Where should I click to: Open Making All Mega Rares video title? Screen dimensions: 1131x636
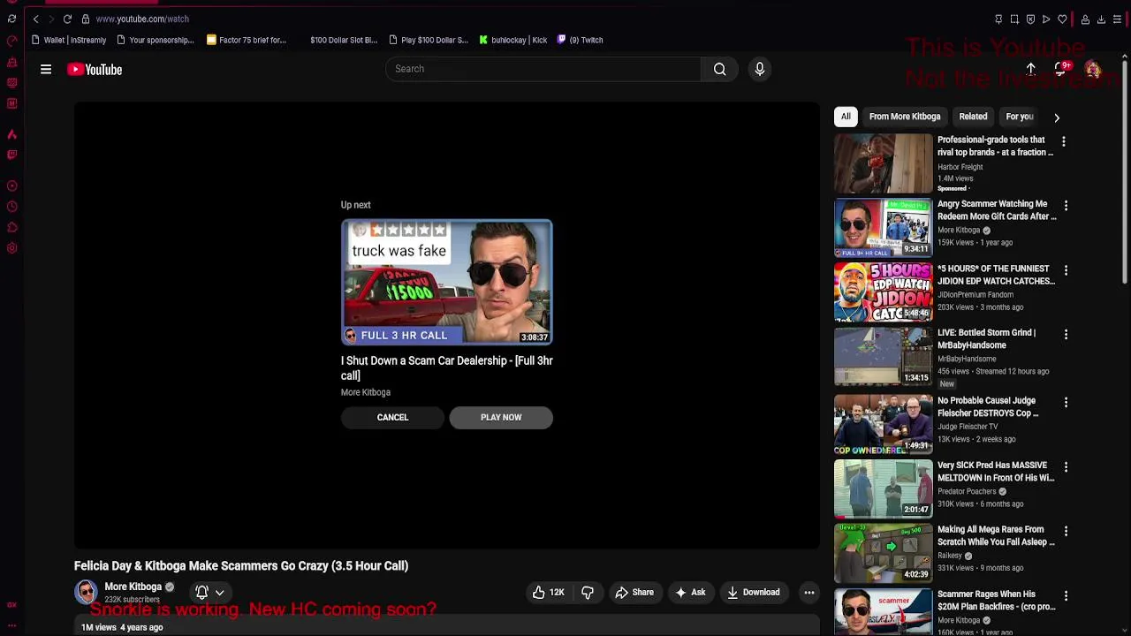point(996,536)
